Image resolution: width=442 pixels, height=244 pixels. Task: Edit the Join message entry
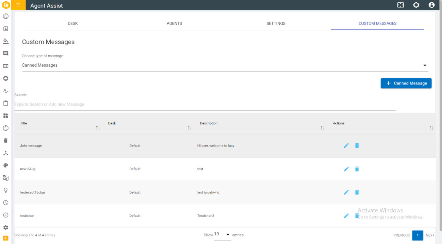[346, 145]
